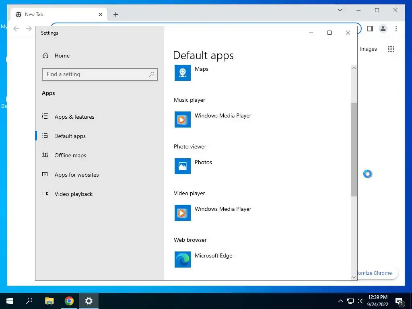This screenshot has height=309, width=412.
Task: Click the magnifier icon in the settings search box
Action: click(x=152, y=74)
